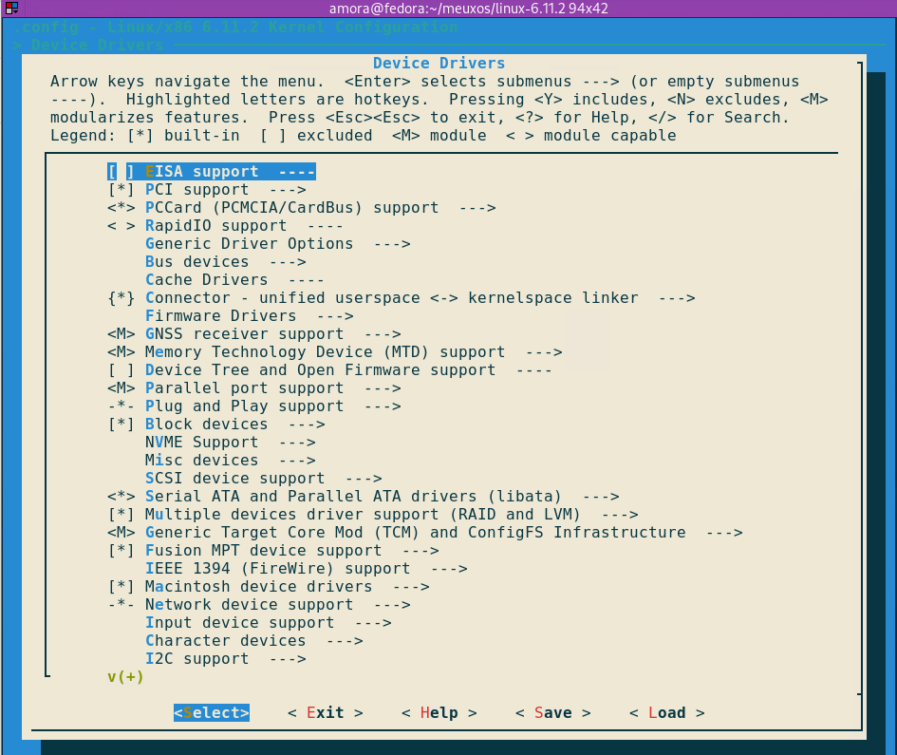Open Firmware Drivers submenu arrow

click(335, 316)
